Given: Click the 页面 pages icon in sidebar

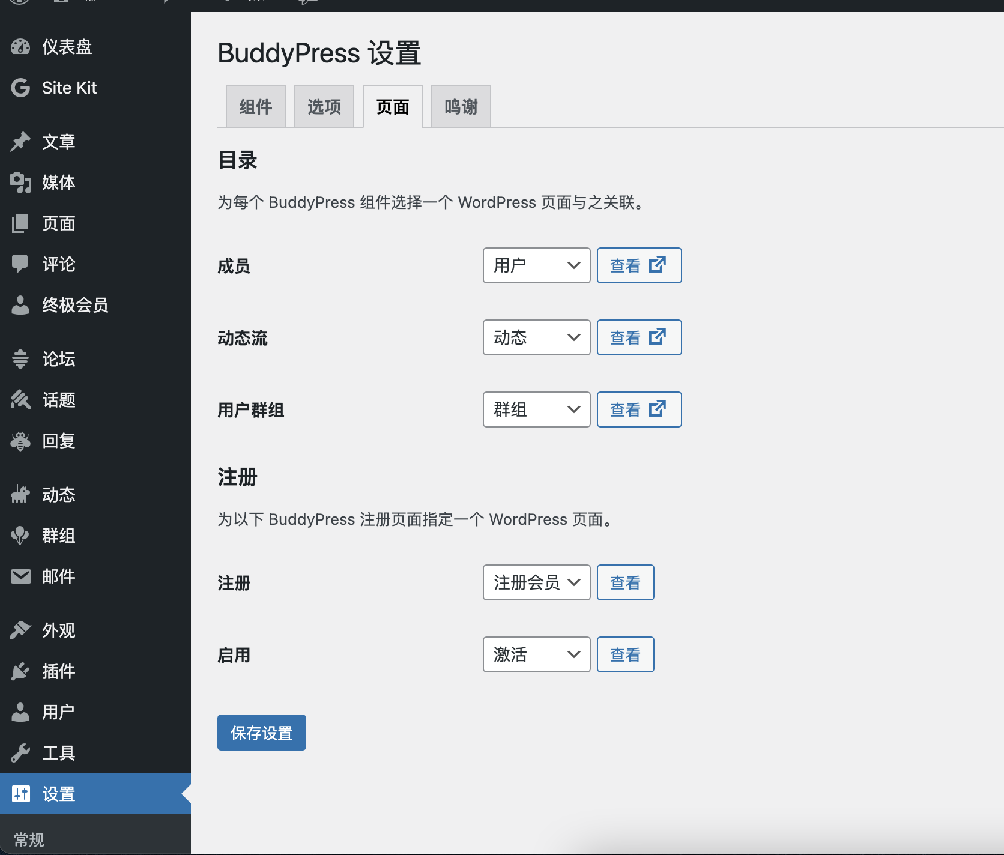Looking at the screenshot, I should point(20,223).
